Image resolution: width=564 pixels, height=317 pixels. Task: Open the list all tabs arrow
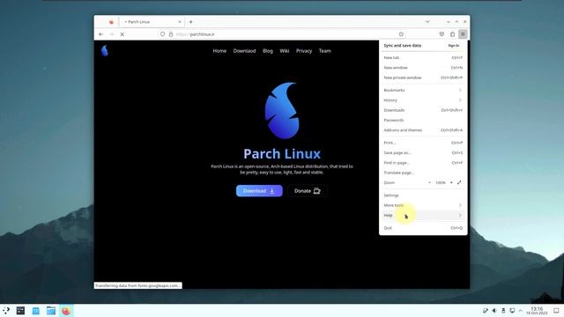click(427, 22)
